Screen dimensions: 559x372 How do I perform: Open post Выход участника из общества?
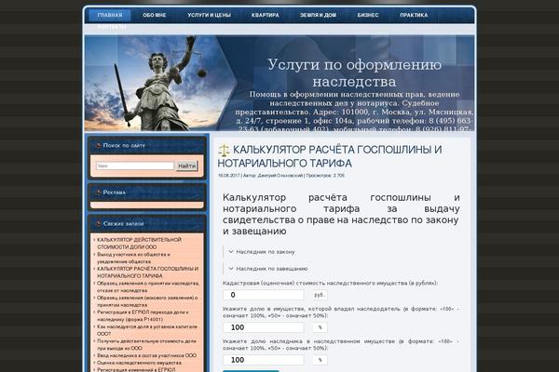[x=133, y=259]
